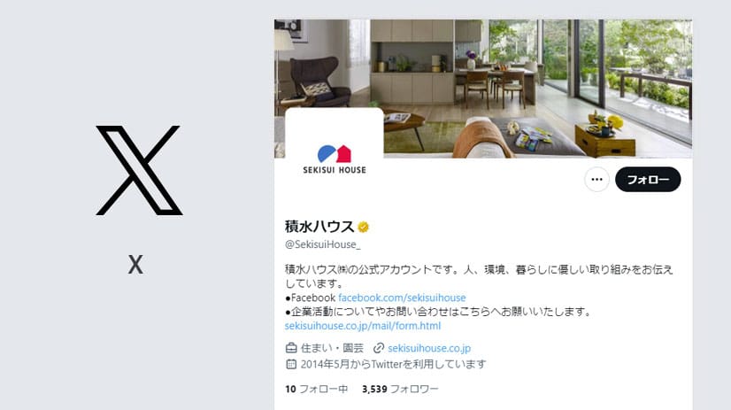Open the facebook.com/sekisuihouse link
731x410 pixels.
402,298
